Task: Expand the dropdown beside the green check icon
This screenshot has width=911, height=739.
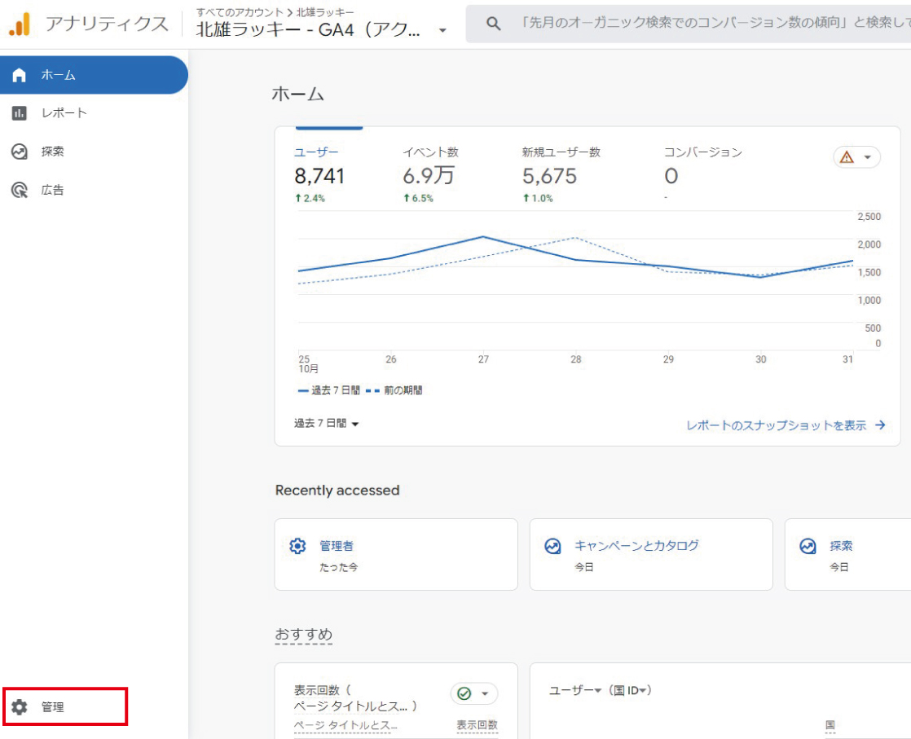Action: point(485,693)
